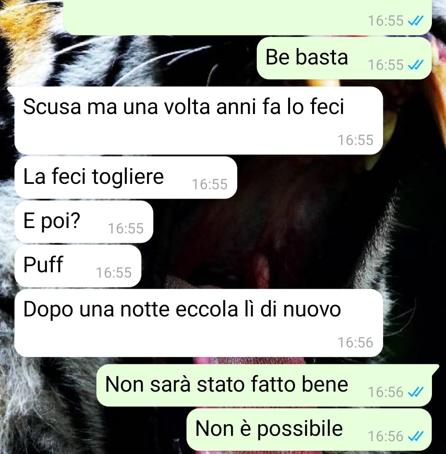Select message 'Scusa ma una volta anni fa lo feci'
The height and width of the screenshot is (454, 446).
point(198,121)
